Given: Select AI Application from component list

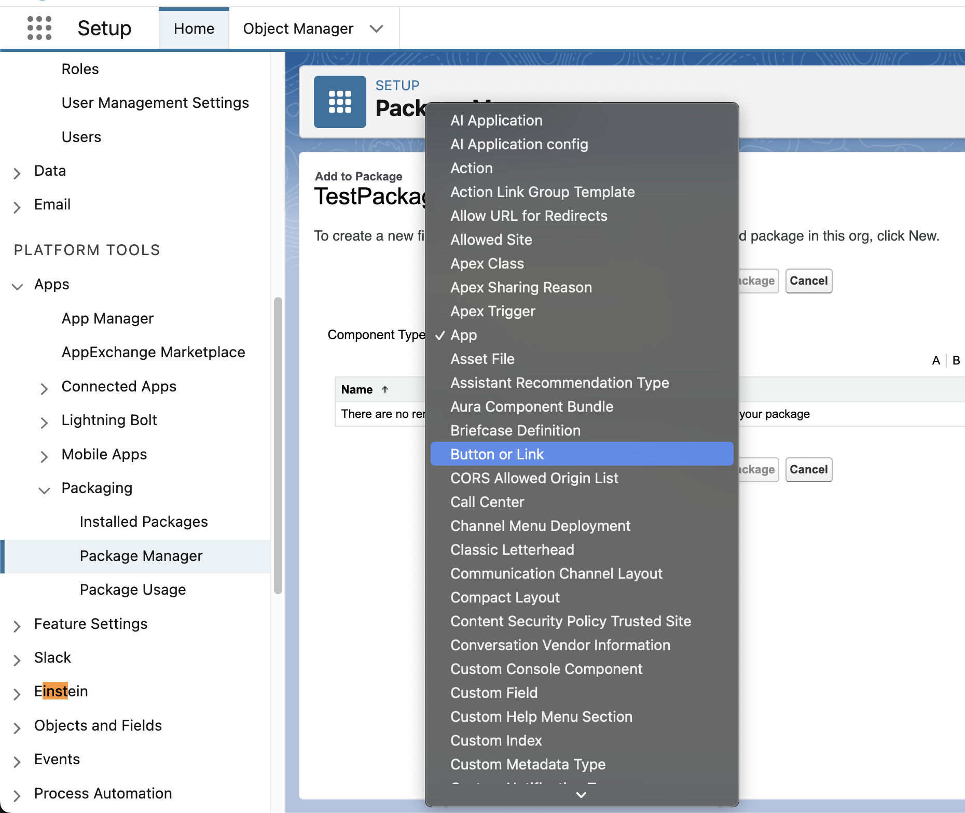Looking at the screenshot, I should 582,120.
